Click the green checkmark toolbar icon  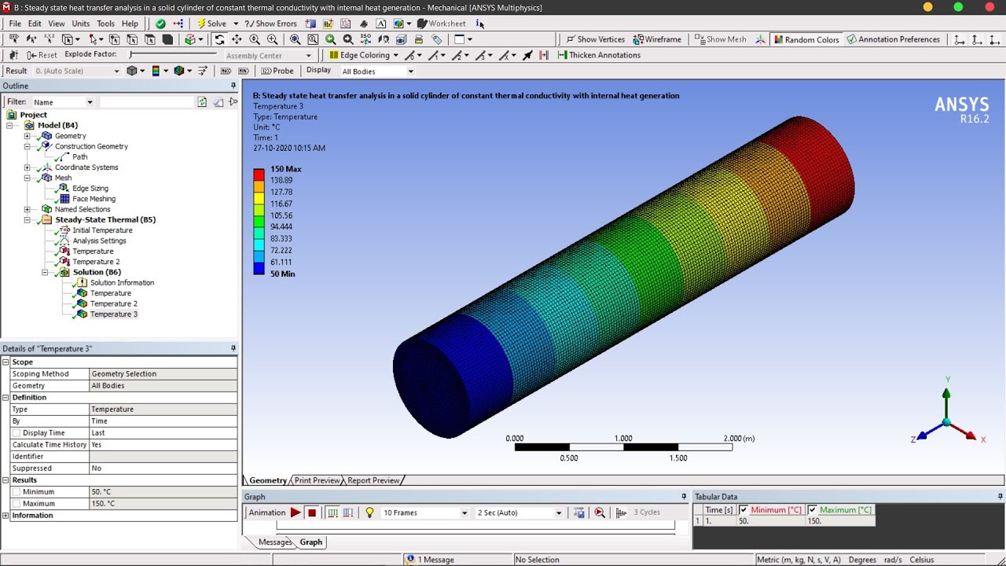click(x=160, y=24)
